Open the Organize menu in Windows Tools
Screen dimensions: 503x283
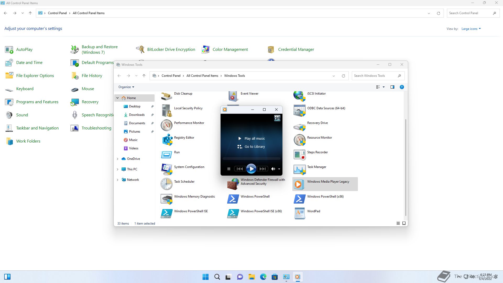(x=126, y=87)
